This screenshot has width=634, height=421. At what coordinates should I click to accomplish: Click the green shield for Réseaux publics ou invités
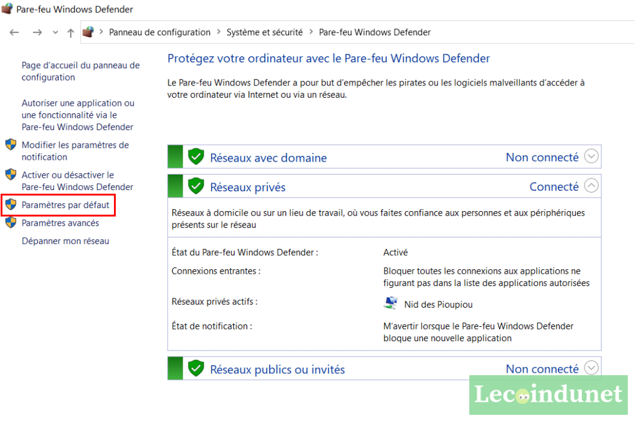click(x=196, y=368)
